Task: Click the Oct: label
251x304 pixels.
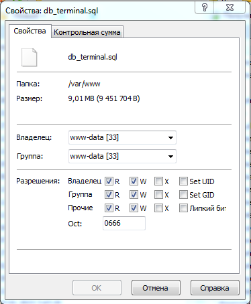Action: (x=75, y=224)
